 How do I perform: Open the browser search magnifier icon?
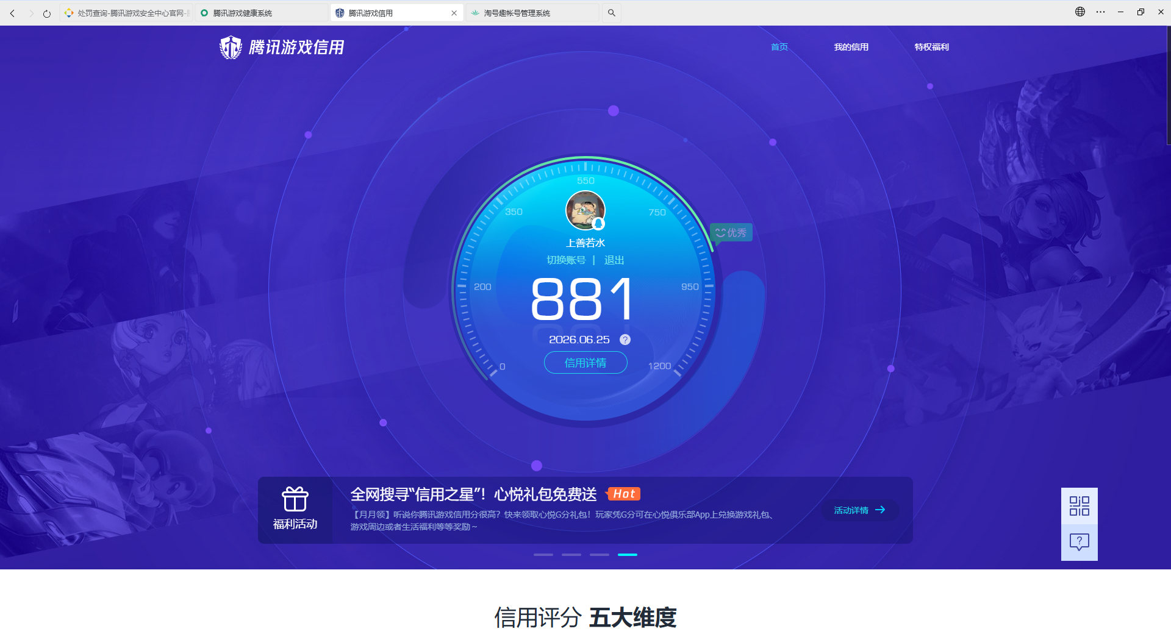[x=612, y=13]
